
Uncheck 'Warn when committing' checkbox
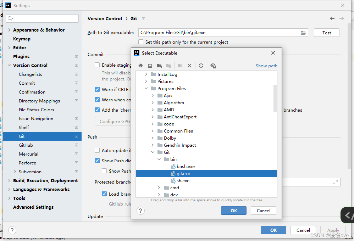tap(97, 100)
